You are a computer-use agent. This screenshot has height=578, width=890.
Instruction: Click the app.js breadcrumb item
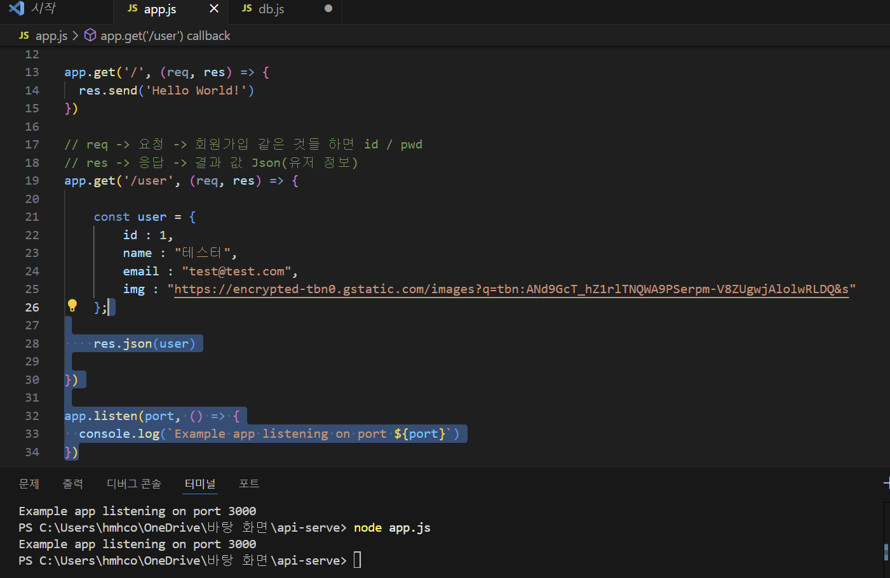(x=51, y=36)
